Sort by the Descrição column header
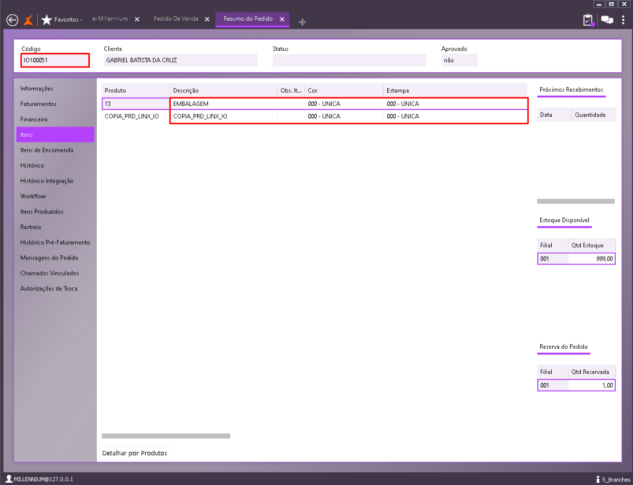The width and height of the screenshot is (633, 485). (x=223, y=90)
